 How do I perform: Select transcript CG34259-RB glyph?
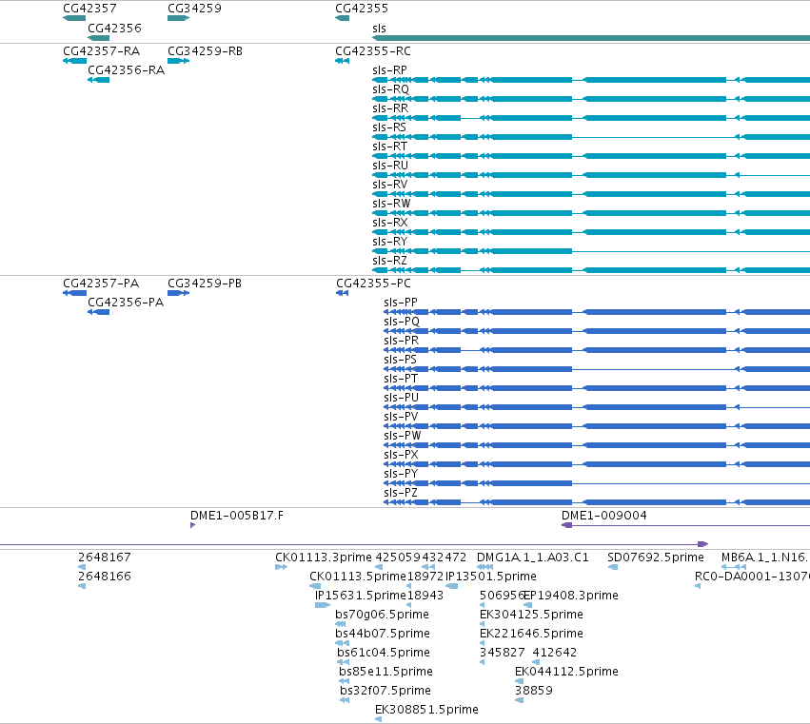179,61
